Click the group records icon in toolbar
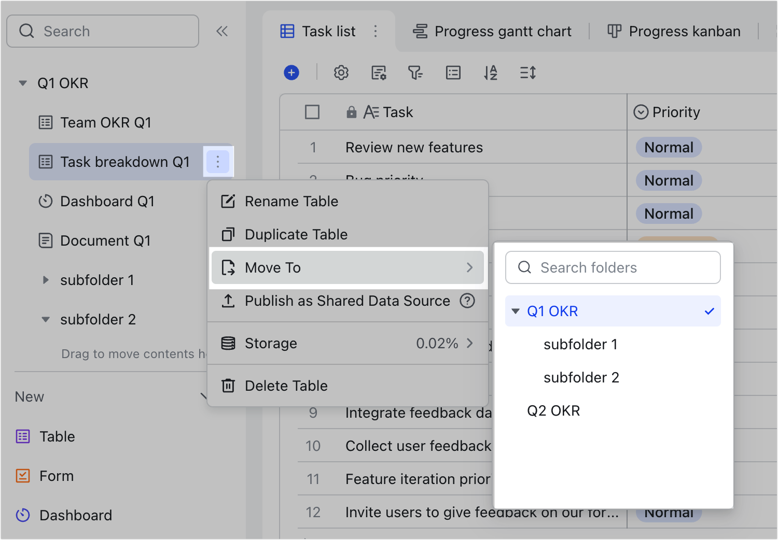The image size is (778, 540). pyautogui.click(x=453, y=73)
